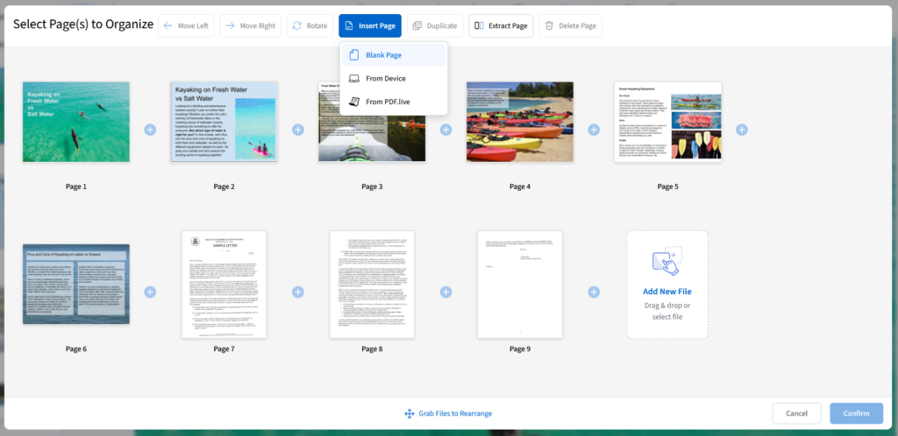
Task: Select the Page 7 sample letter thumbnail
Action: (224, 285)
